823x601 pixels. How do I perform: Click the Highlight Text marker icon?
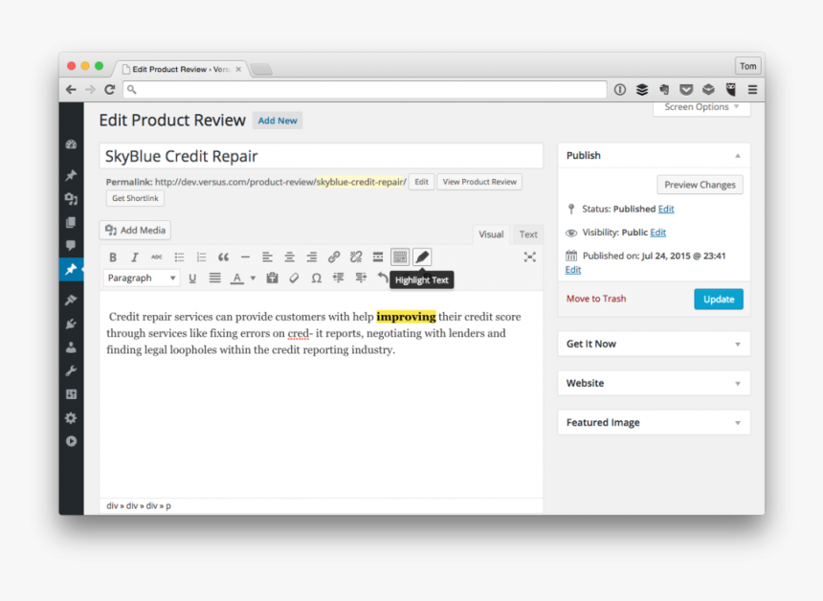(422, 257)
